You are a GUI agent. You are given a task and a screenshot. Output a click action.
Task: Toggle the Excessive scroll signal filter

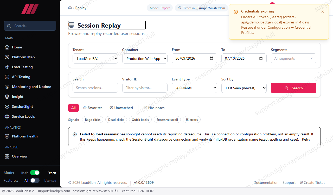coord(167,120)
